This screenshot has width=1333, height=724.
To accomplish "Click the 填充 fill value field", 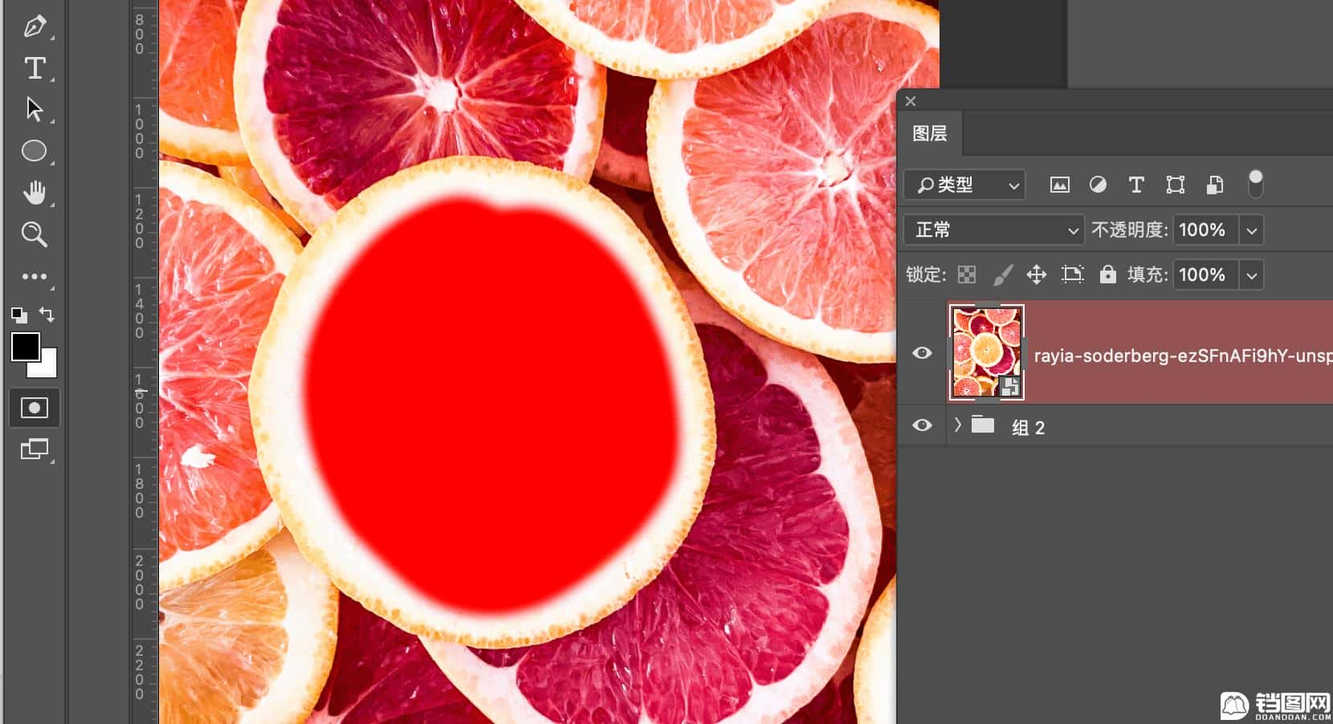I will pos(1205,275).
